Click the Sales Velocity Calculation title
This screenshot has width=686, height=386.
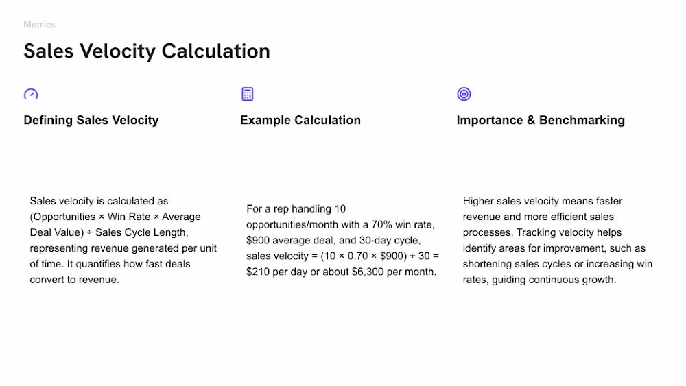[x=147, y=51]
